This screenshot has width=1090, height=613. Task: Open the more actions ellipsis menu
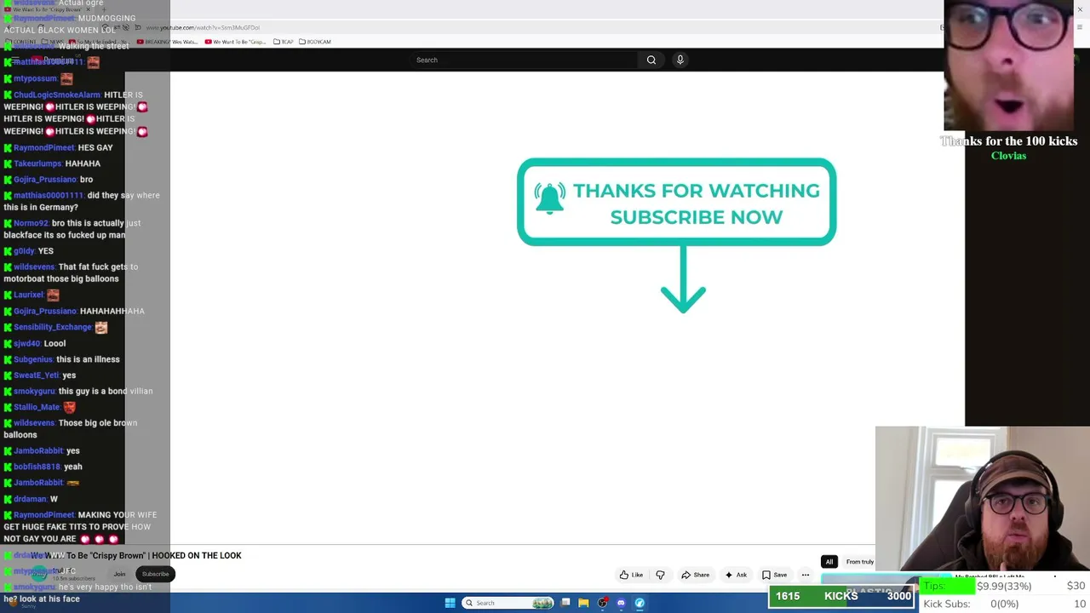805,575
